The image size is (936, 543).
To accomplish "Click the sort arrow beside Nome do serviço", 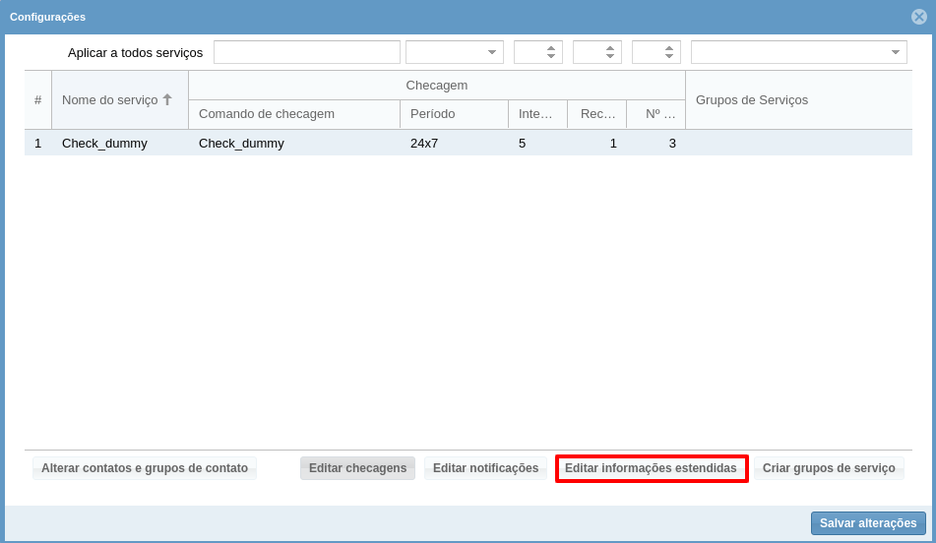I will click(x=167, y=99).
